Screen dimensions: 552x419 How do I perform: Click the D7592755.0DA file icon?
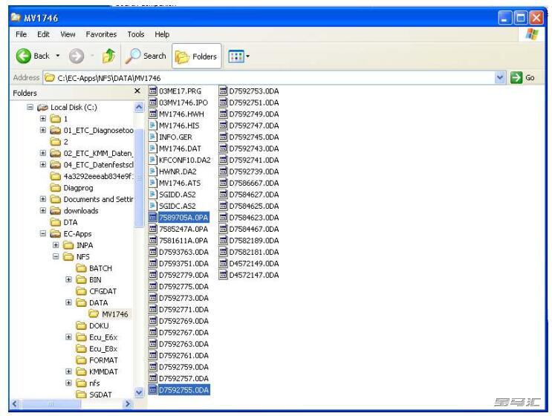[152, 390]
